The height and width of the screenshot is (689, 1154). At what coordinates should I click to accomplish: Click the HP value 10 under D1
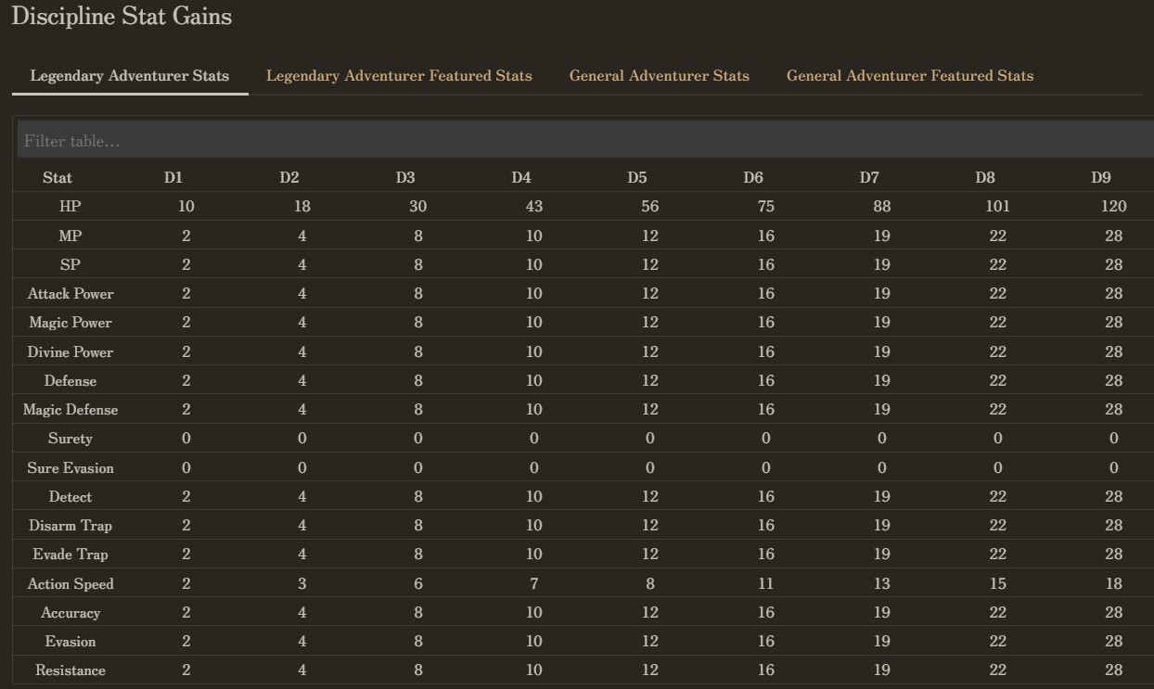186,207
